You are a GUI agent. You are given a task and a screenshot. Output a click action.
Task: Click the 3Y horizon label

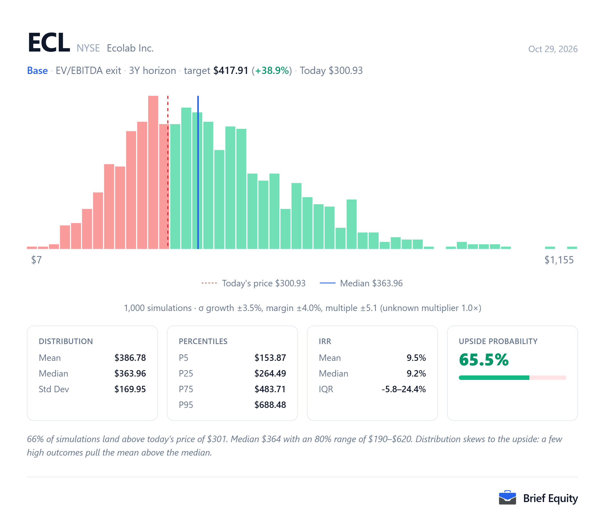point(152,71)
